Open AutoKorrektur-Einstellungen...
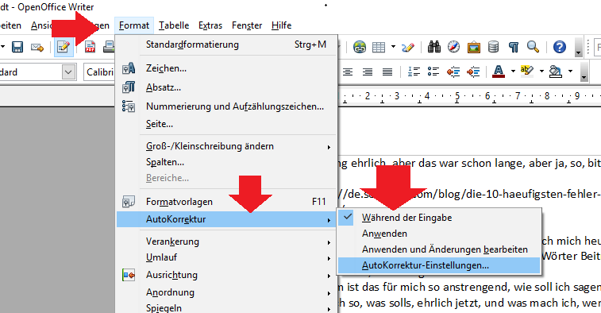Viewport: 601px width, 313px height. [439, 265]
